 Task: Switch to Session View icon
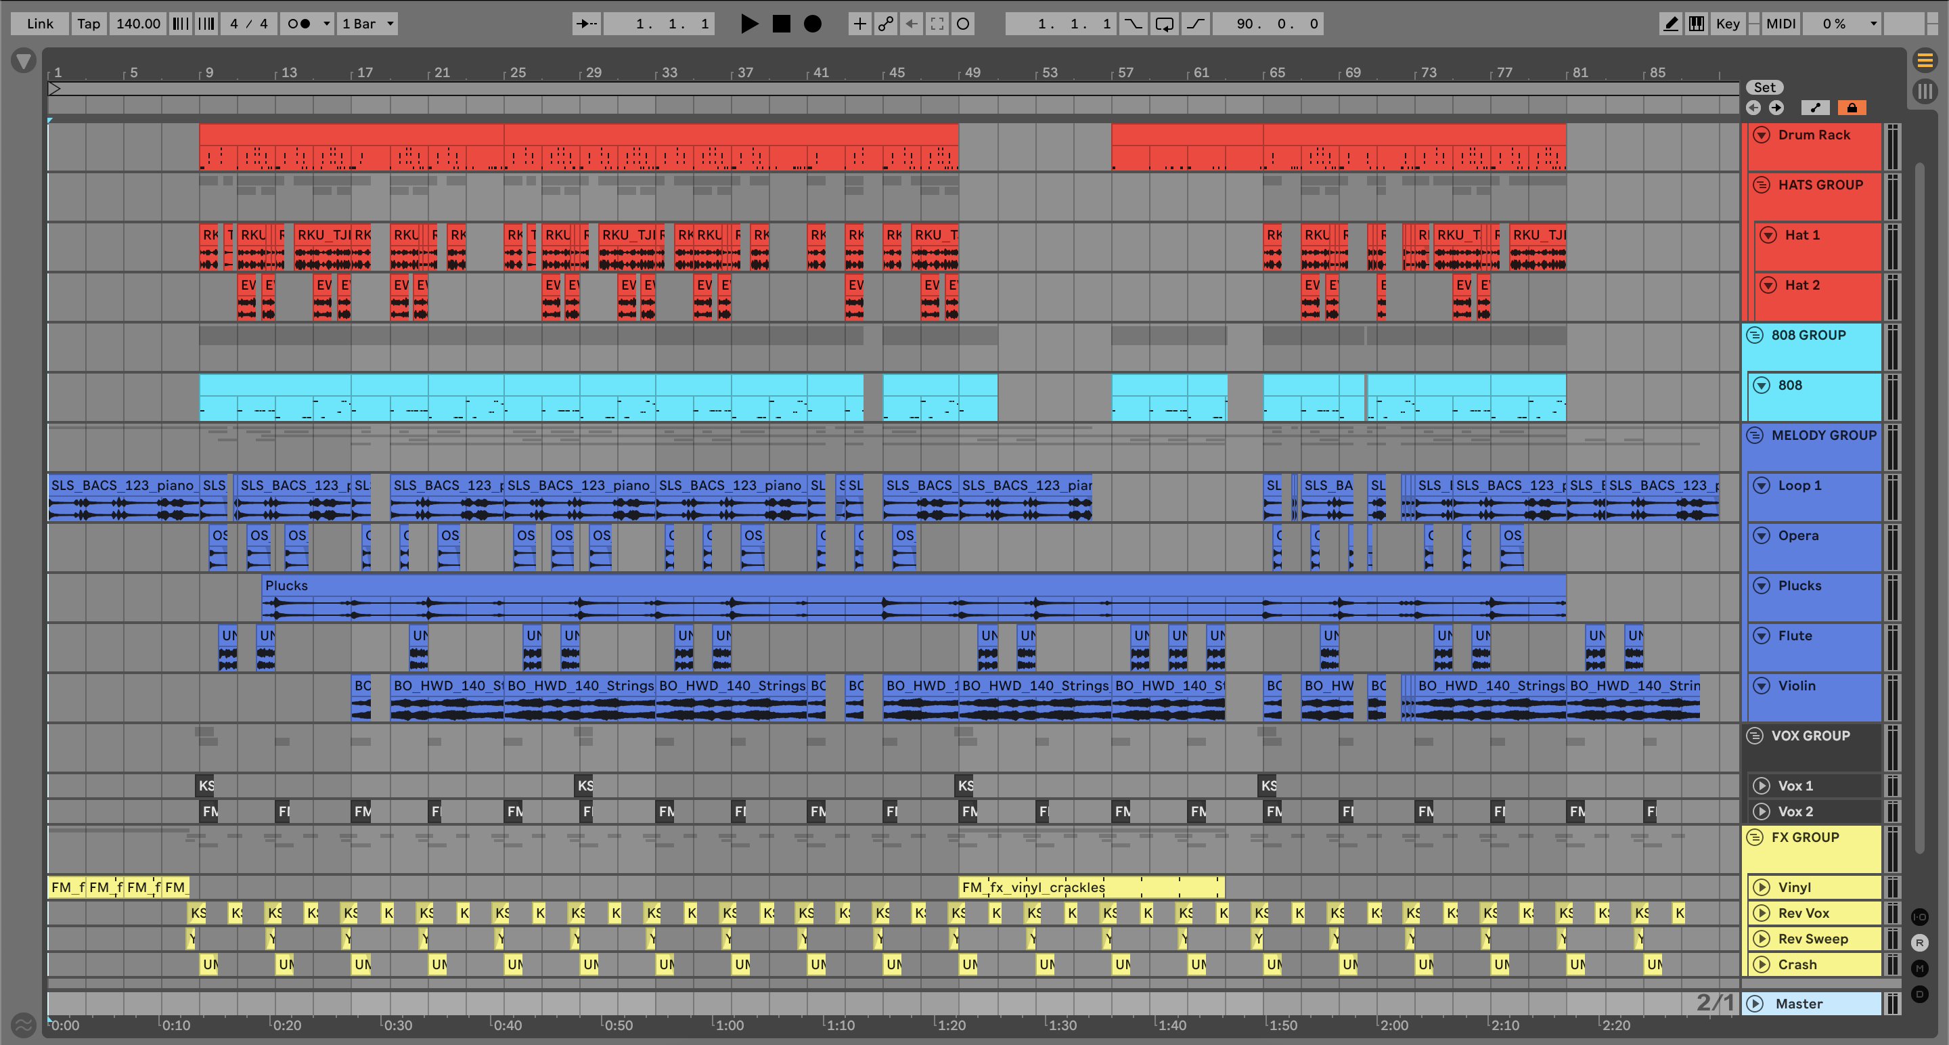pyautogui.click(x=1925, y=92)
